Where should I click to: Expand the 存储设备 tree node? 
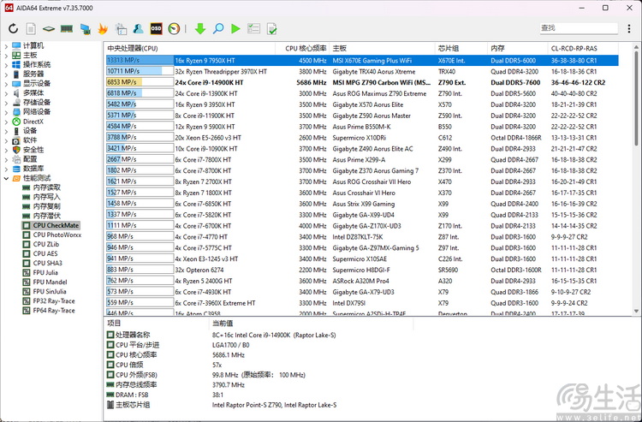(6, 103)
